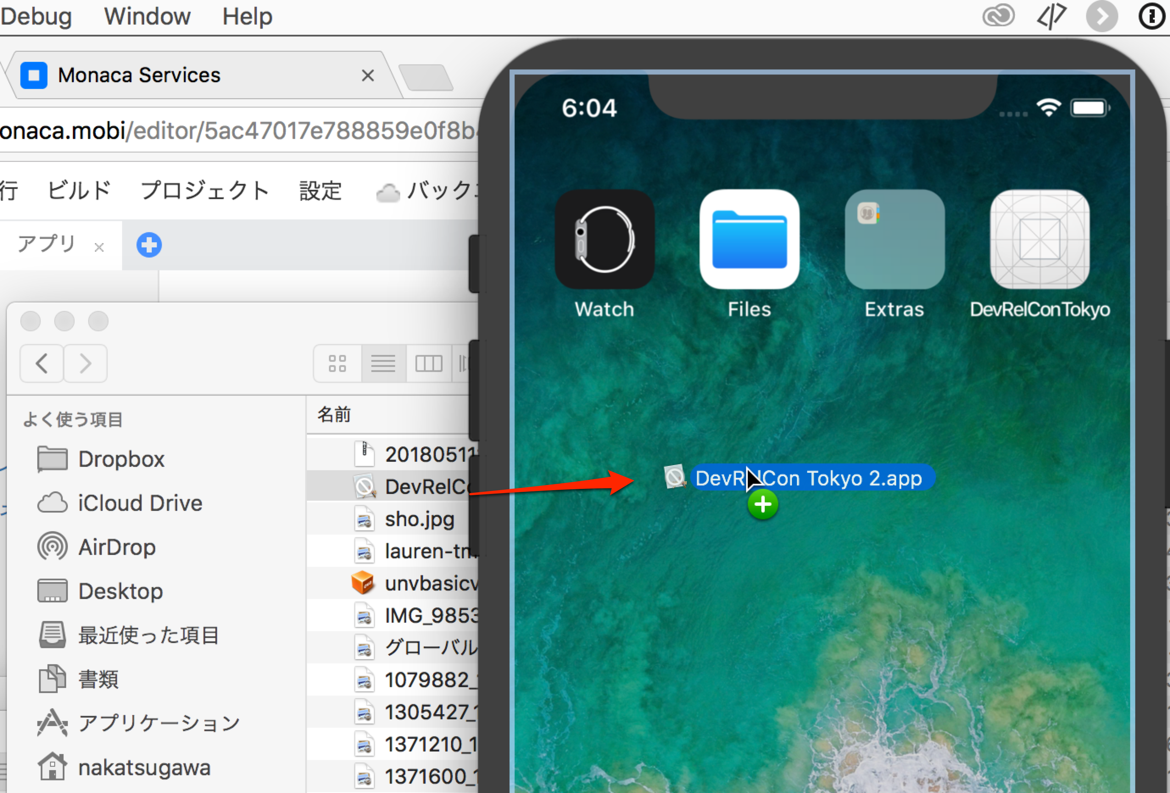Switch Finder to icon view
The height and width of the screenshot is (793, 1170).
click(337, 363)
